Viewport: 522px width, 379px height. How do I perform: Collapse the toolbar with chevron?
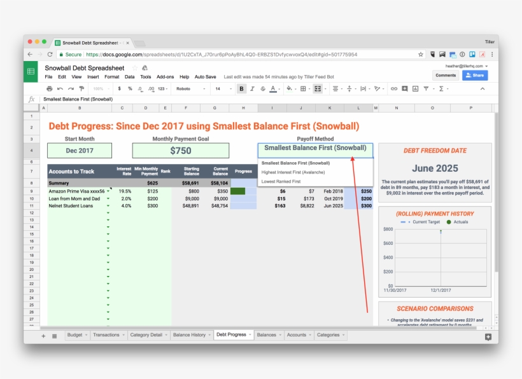483,89
